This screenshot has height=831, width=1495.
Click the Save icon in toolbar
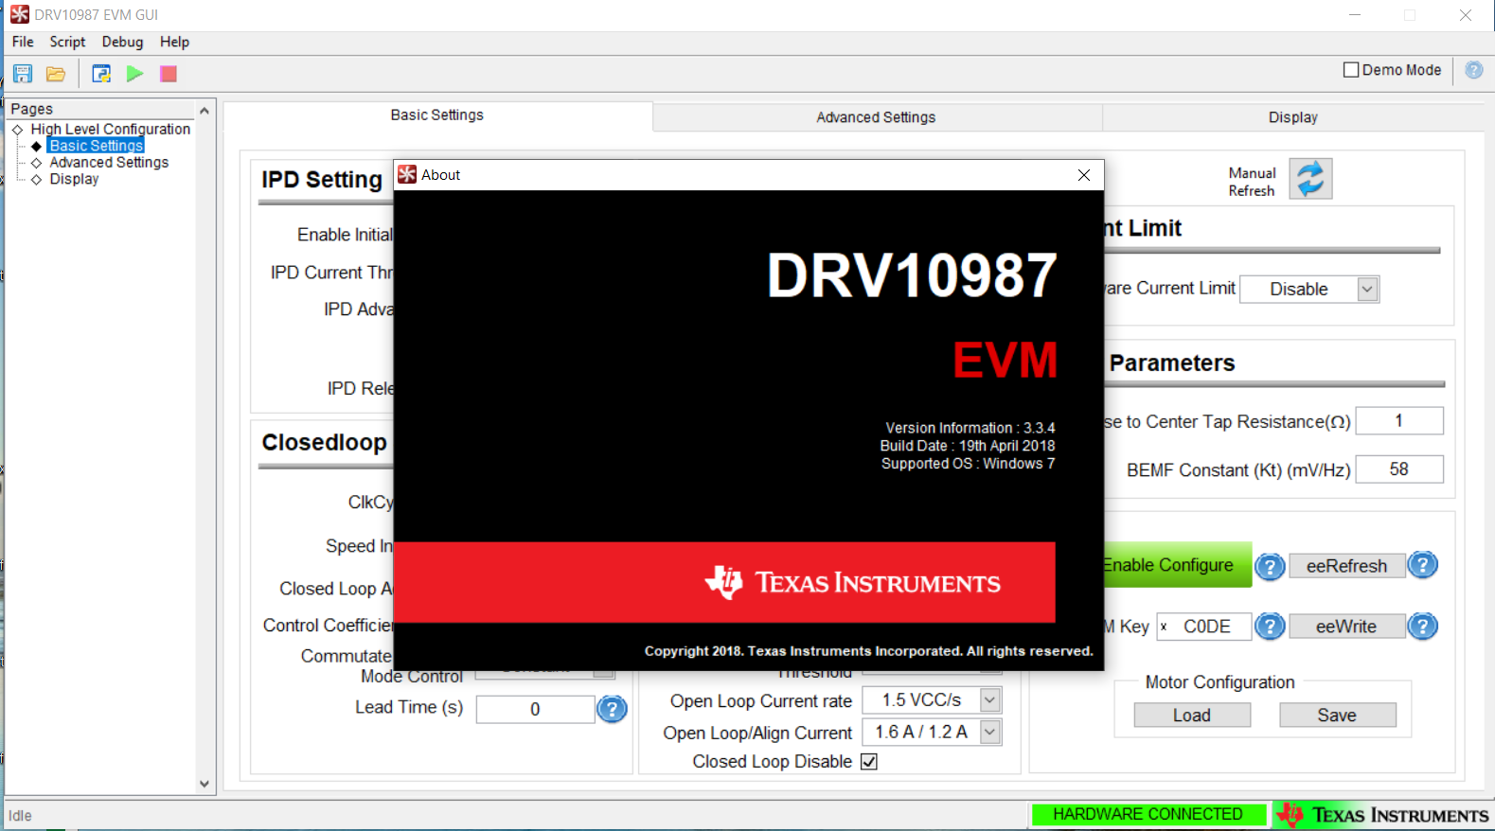pyautogui.click(x=23, y=74)
